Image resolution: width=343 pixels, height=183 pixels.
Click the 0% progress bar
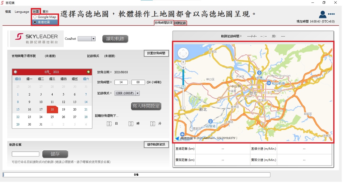pos(136,174)
